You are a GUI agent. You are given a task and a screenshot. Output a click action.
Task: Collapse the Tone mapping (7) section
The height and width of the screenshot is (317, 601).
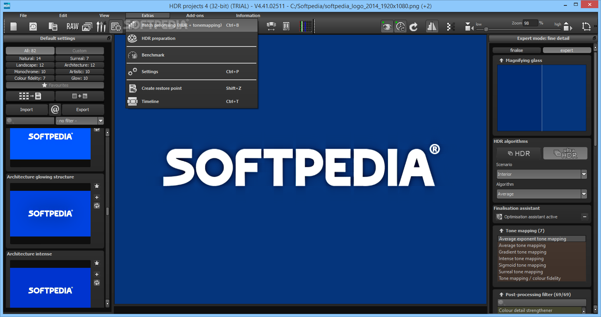click(x=501, y=231)
